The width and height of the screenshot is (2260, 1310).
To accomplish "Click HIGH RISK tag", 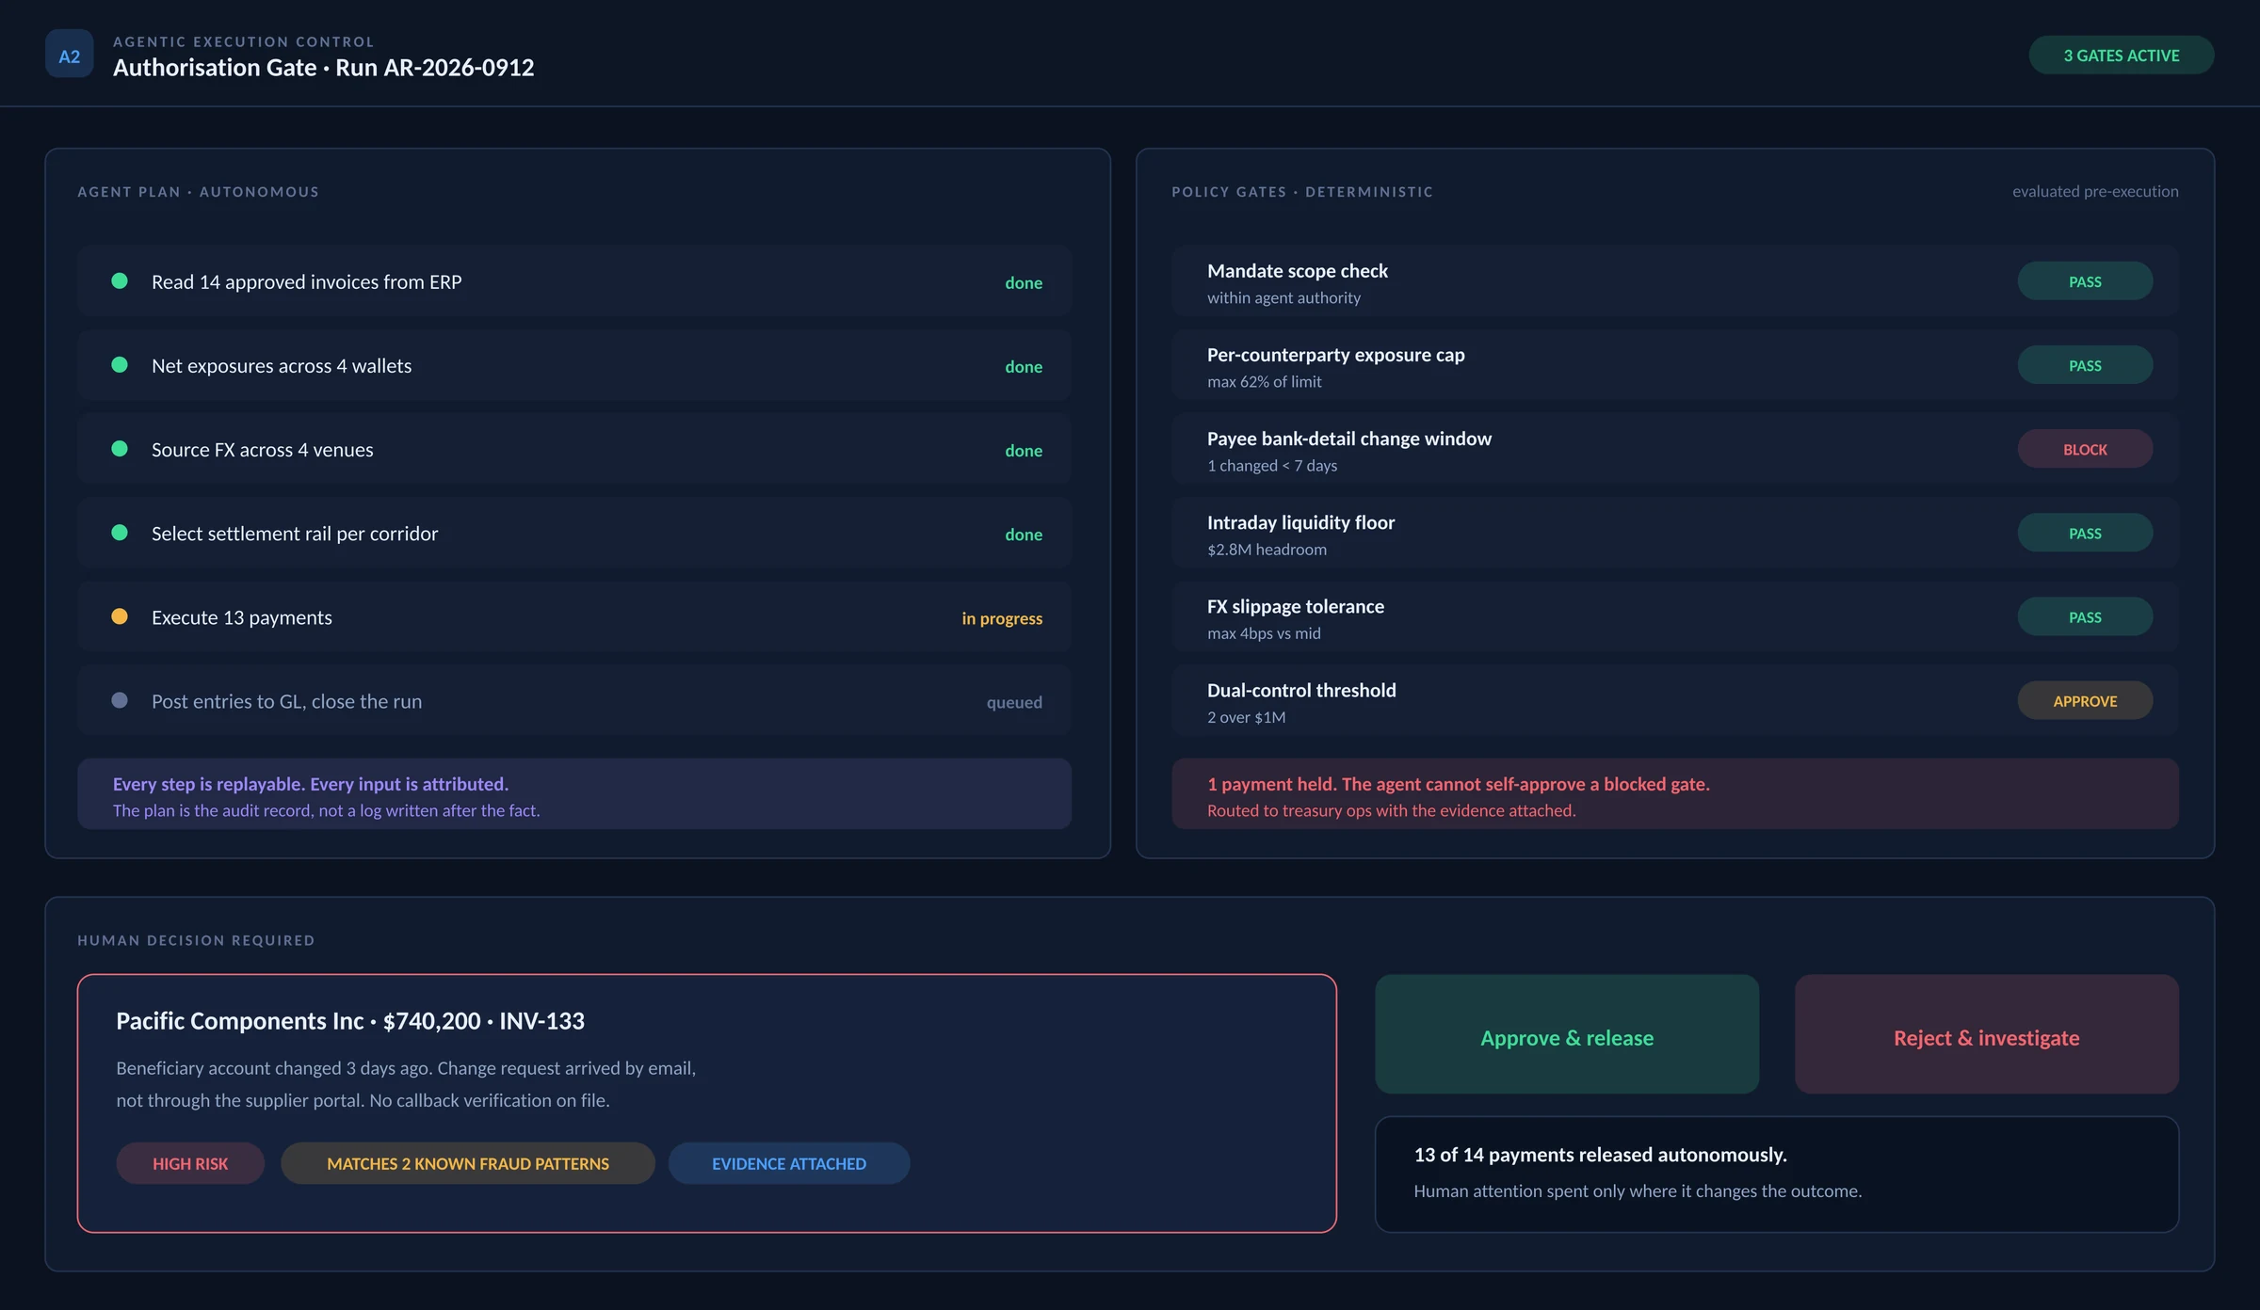I will click(190, 1163).
